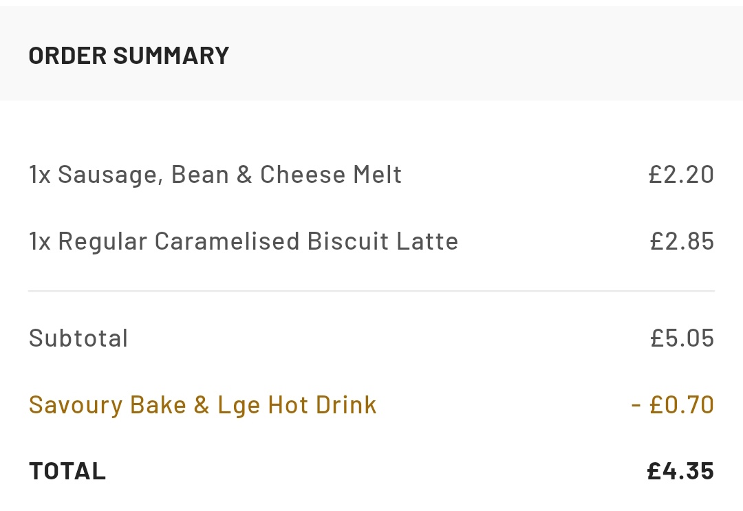Click the word Melt in the first item
Viewport: 743px width, 511px height.
pos(378,174)
